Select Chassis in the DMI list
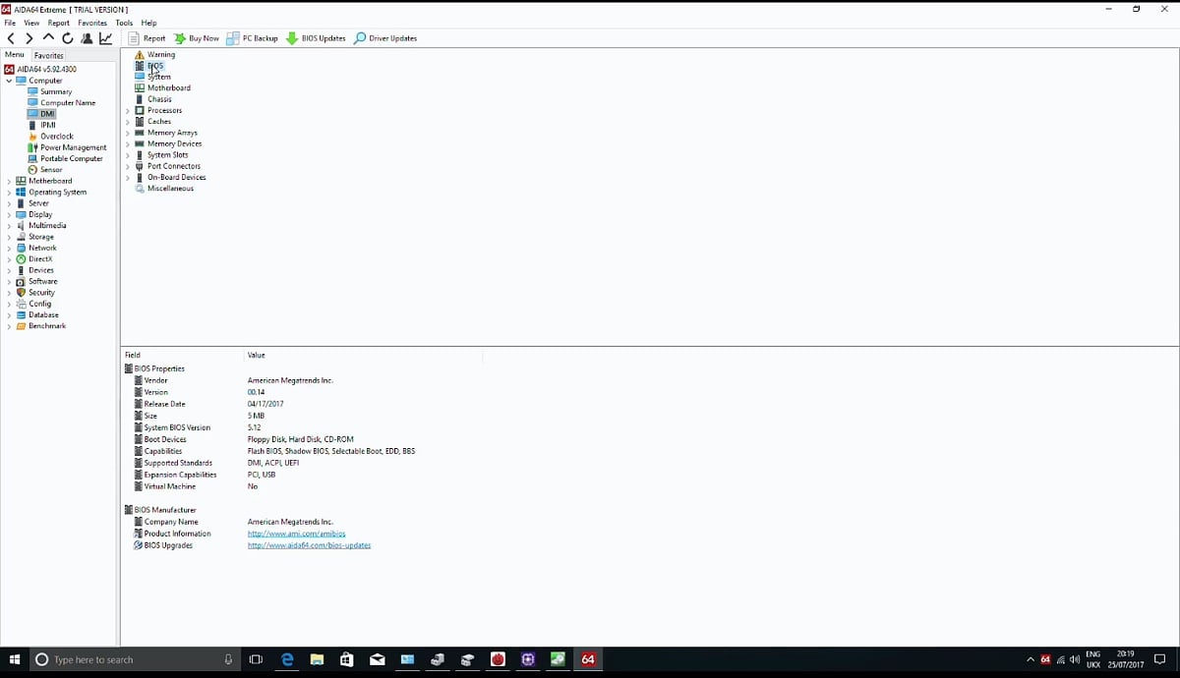 tap(159, 99)
